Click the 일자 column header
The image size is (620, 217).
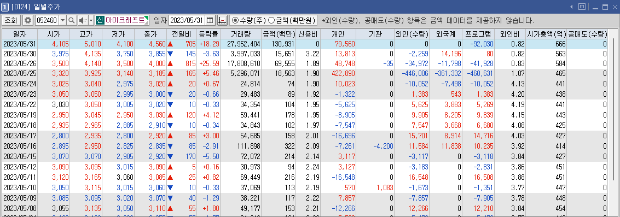click(x=20, y=34)
